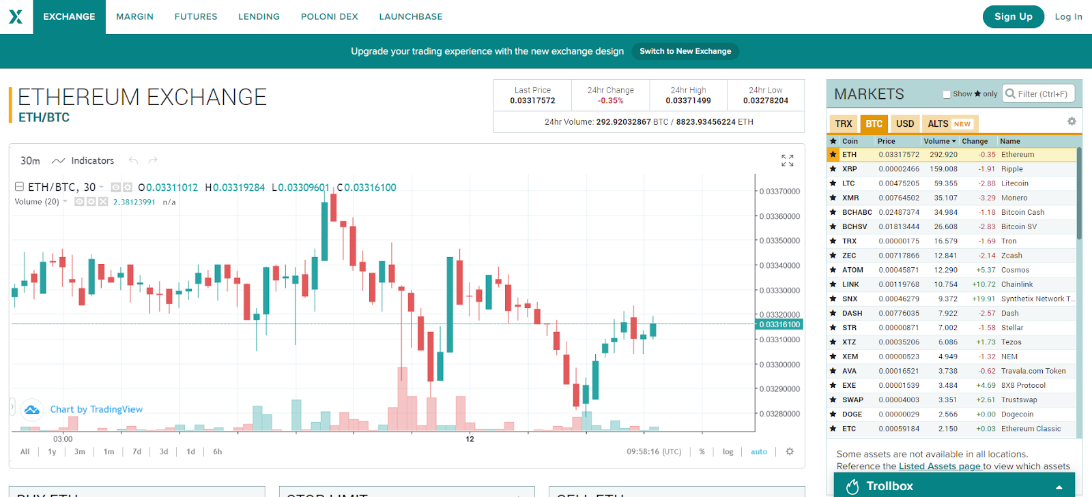Screen dimensions: 1092x497
Task: Open the left side chart toolbar arrow
Action: [x=12, y=408]
